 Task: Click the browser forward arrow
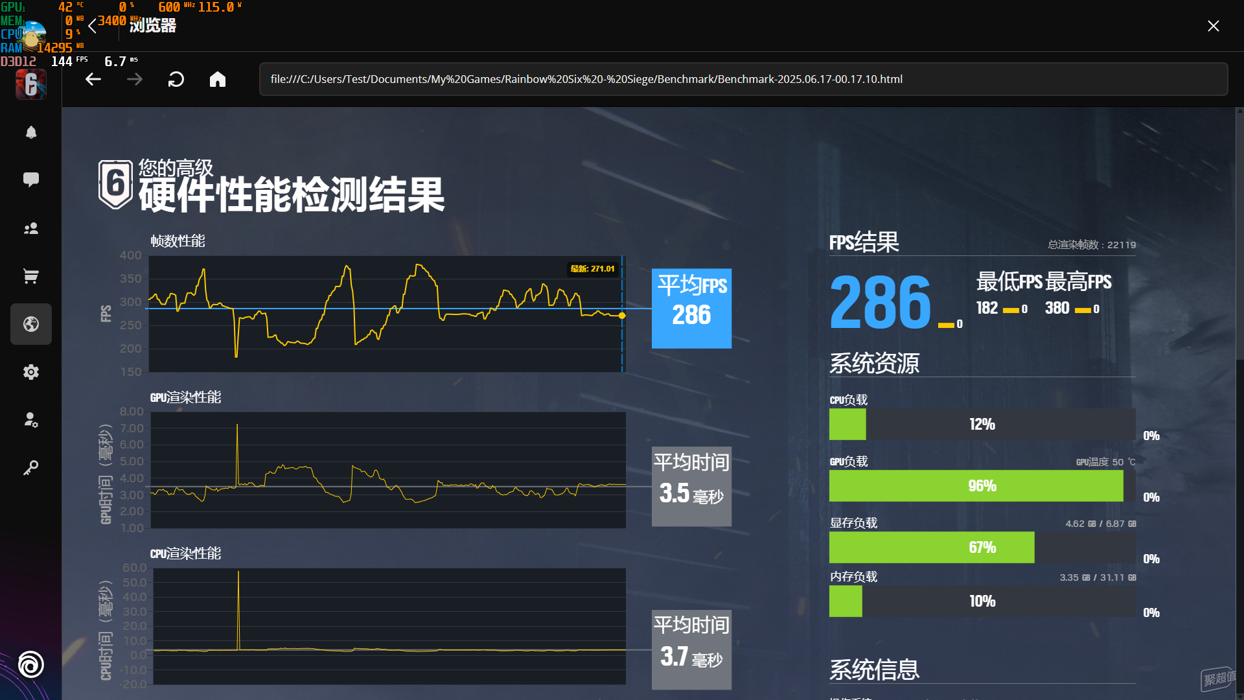(x=135, y=79)
